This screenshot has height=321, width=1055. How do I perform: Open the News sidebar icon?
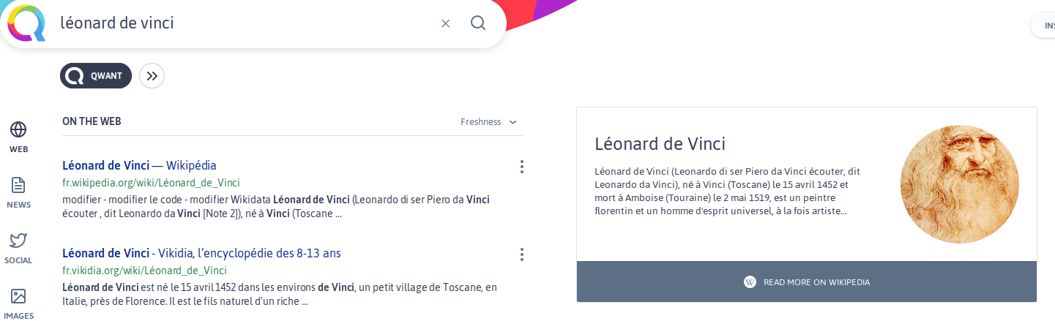(x=18, y=186)
